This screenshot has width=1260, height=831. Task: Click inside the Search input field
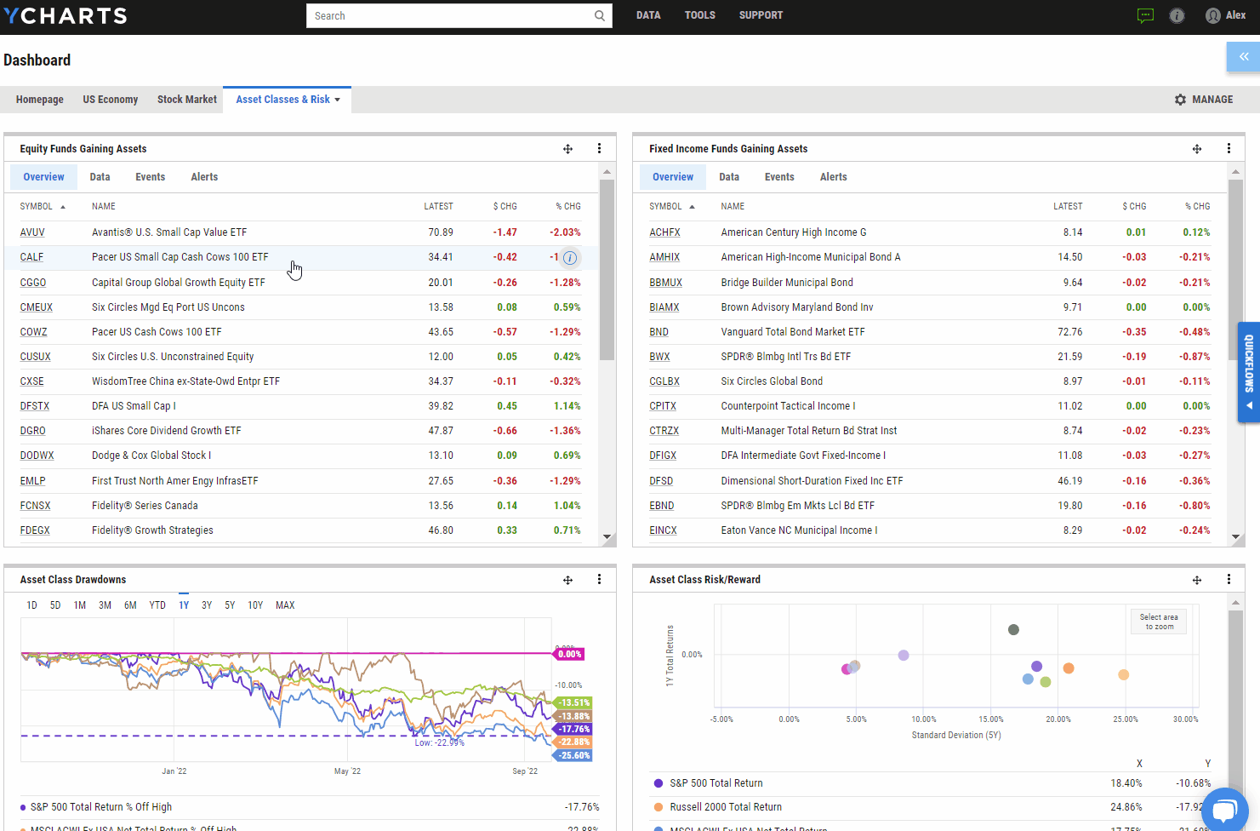click(x=442, y=15)
